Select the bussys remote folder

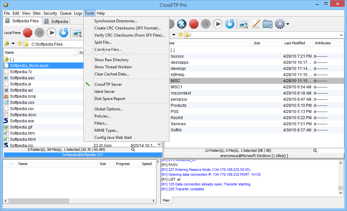[x=256, y=56]
